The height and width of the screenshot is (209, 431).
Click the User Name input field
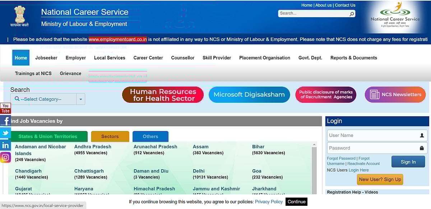coord(373,135)
